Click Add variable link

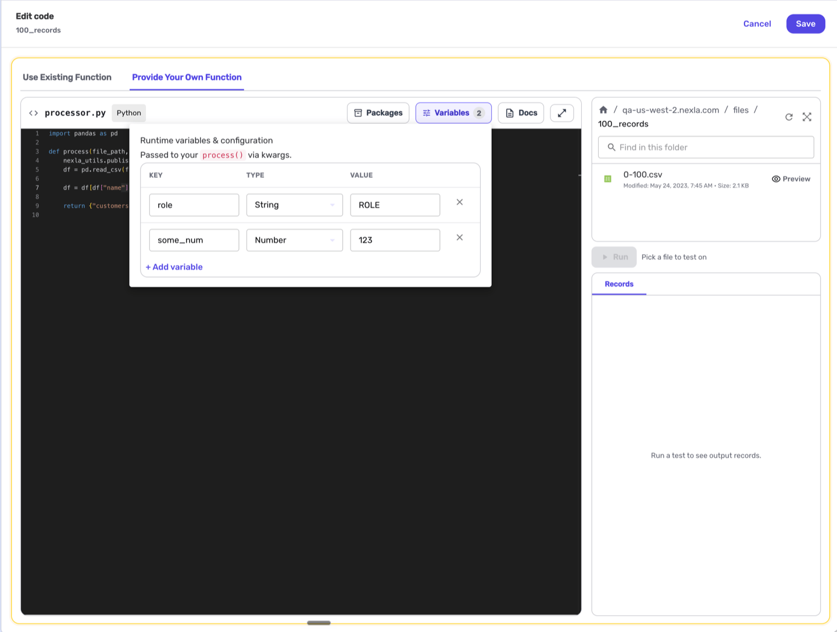pyautogui.click(x=174, y=267)
